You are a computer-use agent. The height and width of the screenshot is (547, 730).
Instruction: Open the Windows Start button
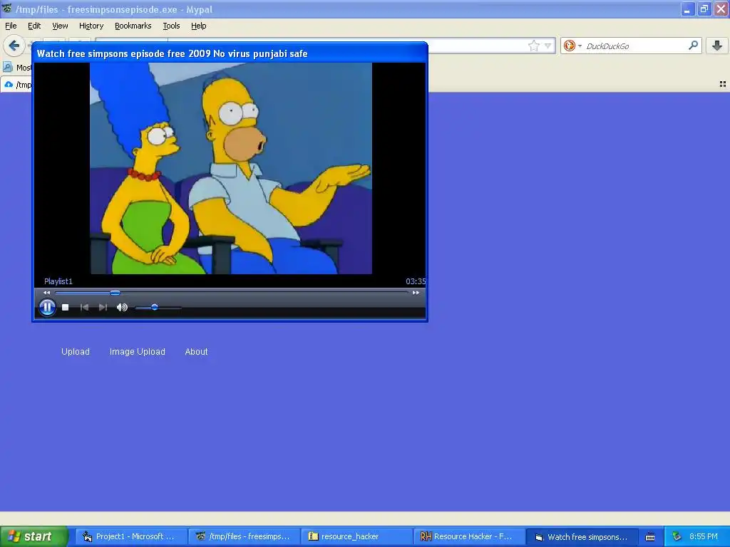pyautogui.click(x=34, y=536)
